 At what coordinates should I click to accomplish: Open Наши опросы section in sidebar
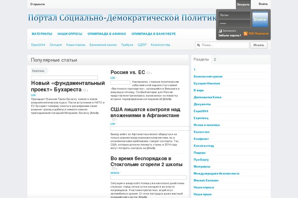pos(204,188)
